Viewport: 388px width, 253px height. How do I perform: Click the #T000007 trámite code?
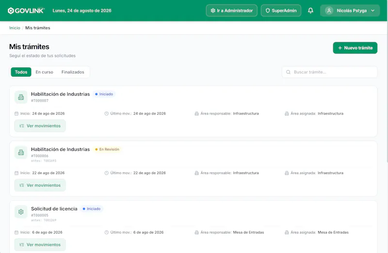(x=40, y=101)
